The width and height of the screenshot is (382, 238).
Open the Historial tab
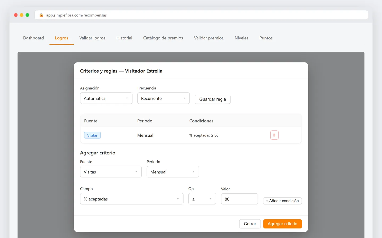(x=124, y=38)
